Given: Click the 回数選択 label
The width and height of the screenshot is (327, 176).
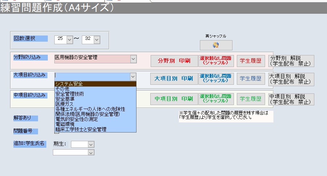Looking at the screenshot, I should 30,39.
